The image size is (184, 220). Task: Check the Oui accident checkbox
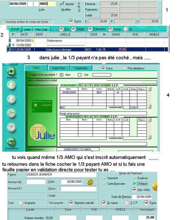(x=79, y=75)
